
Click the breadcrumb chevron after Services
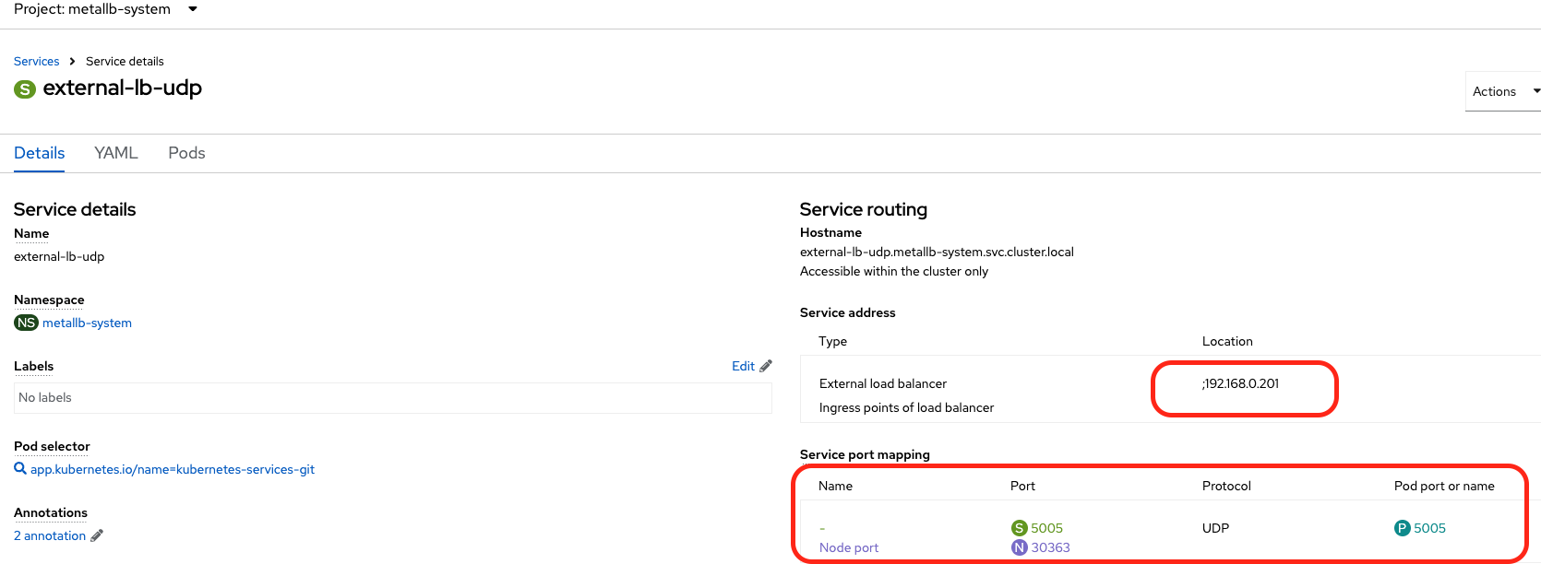[72, 62]
